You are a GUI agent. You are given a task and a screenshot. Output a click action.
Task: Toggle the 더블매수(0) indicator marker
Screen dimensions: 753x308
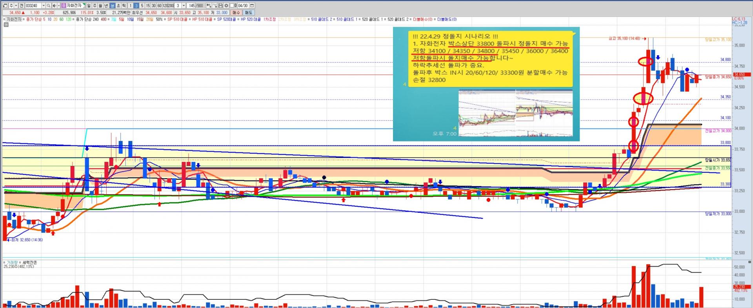pyautogui.click(x=411, y=19)
